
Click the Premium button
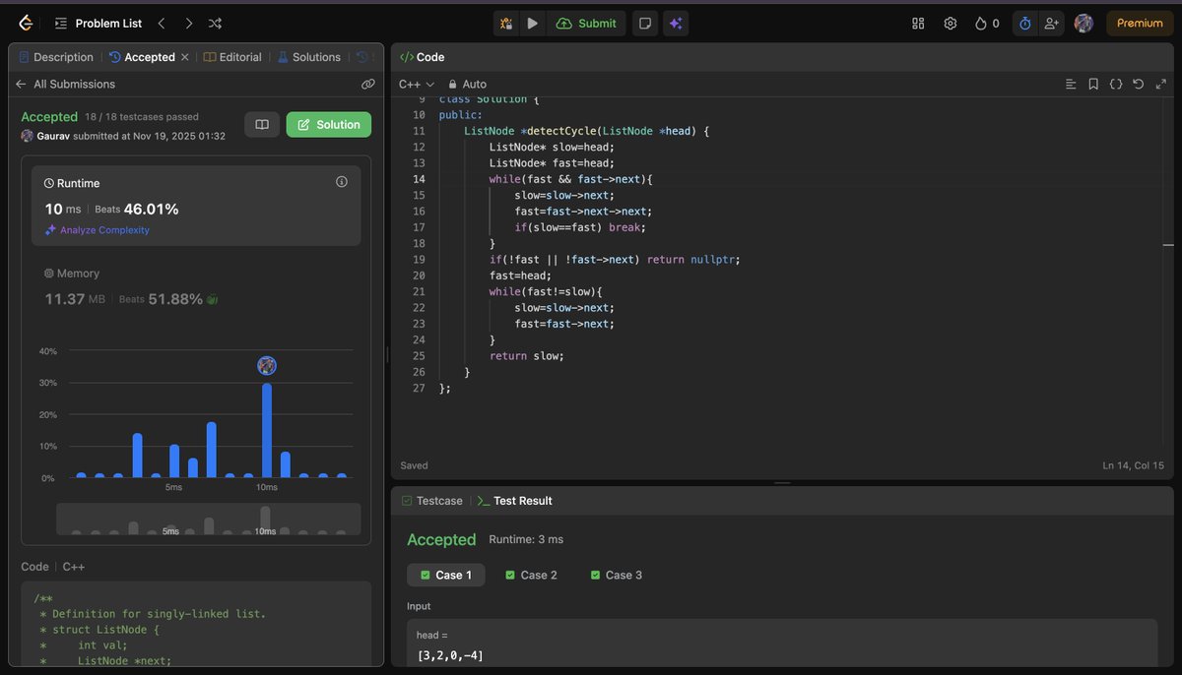[x=1140, y=23]
